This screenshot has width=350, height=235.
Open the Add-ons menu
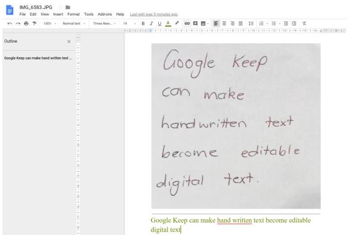pos(105,14)
